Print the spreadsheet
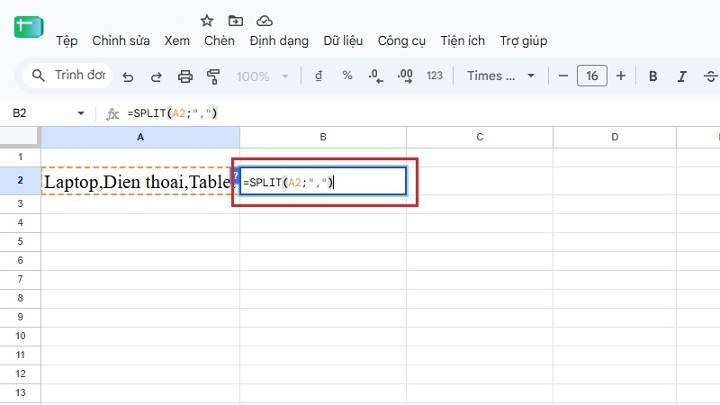 (x=185, y=76)
